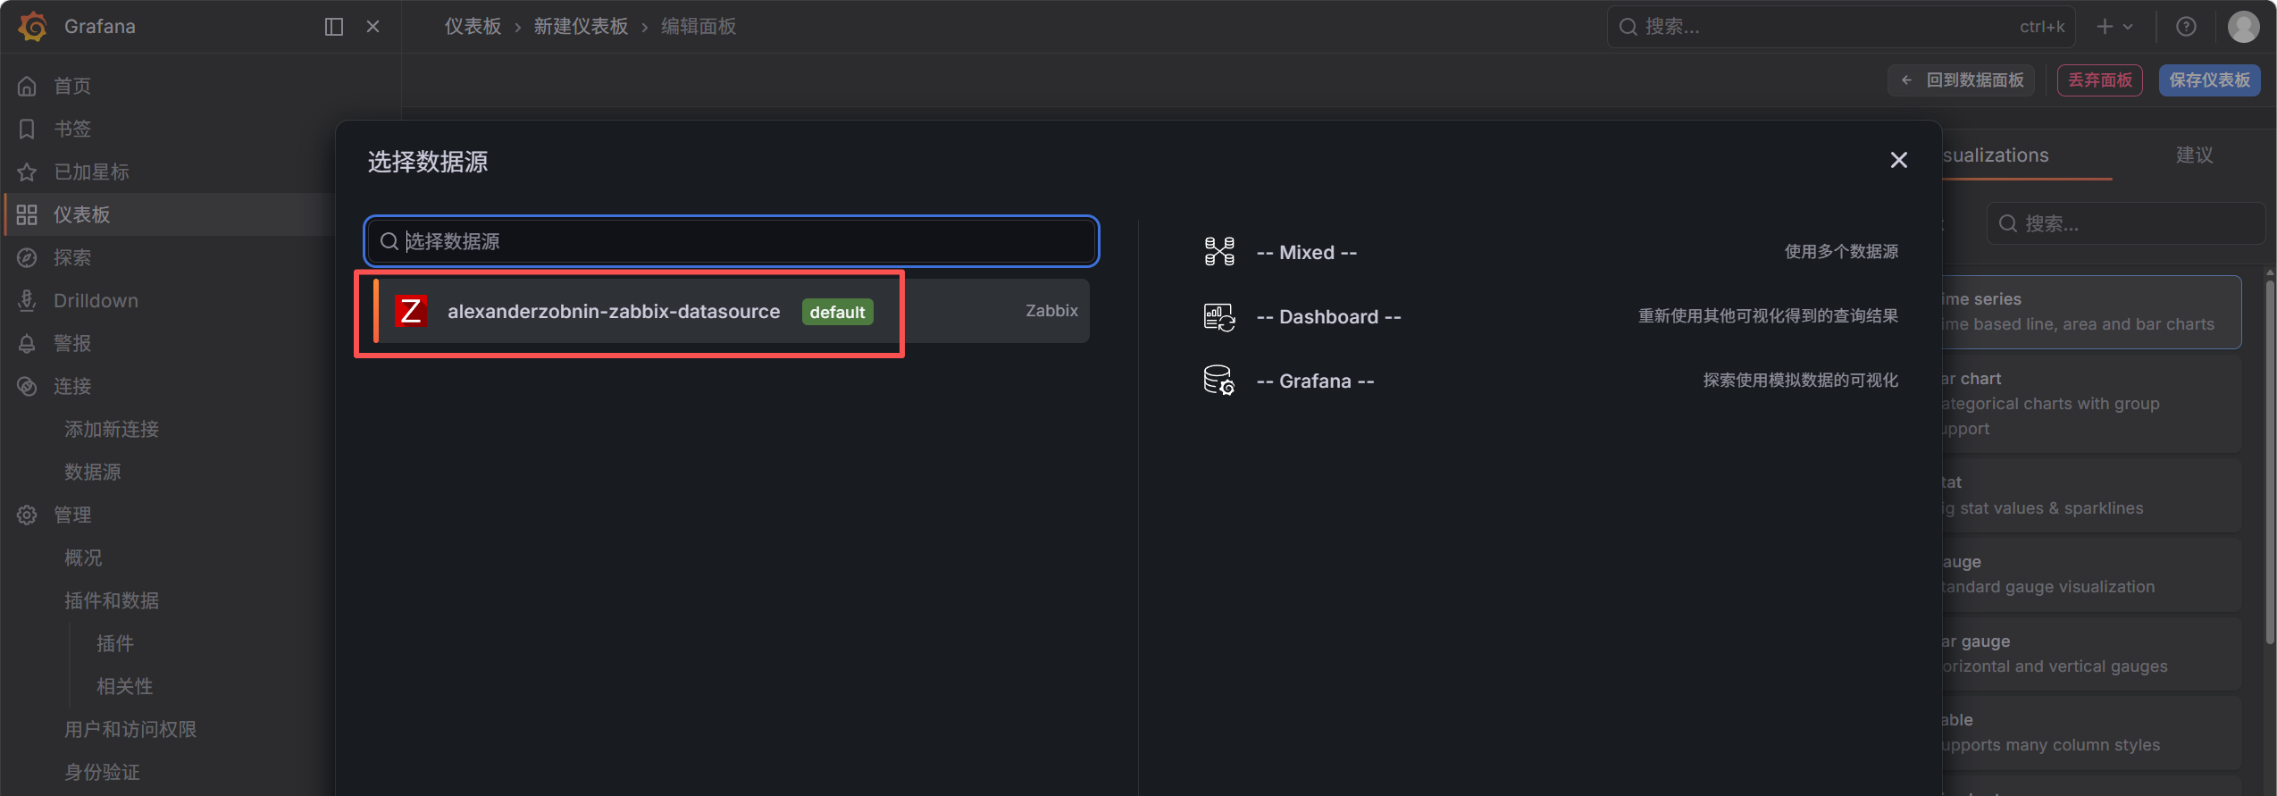Open 概况 under administration
Screen dimensions: 2277x796
tap(83, 557)
